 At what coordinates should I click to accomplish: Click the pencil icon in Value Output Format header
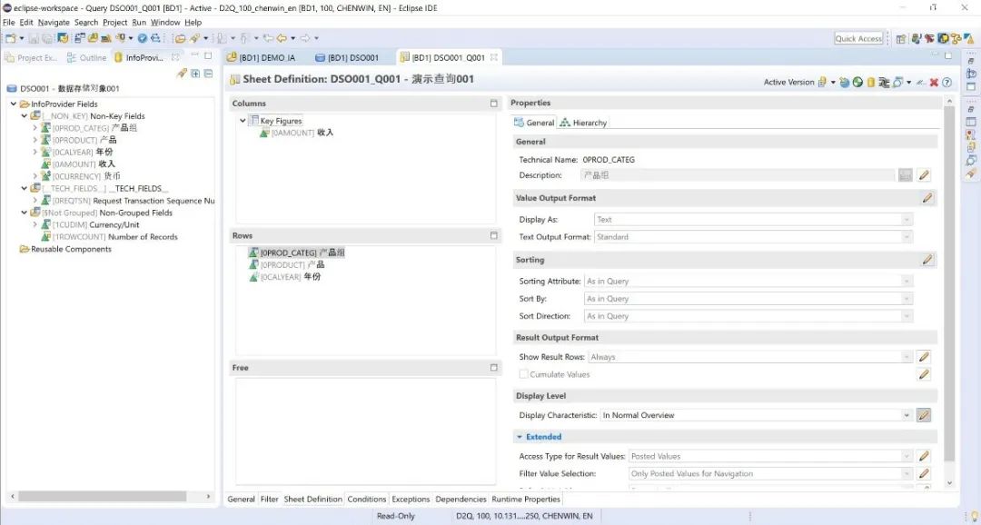927,198
